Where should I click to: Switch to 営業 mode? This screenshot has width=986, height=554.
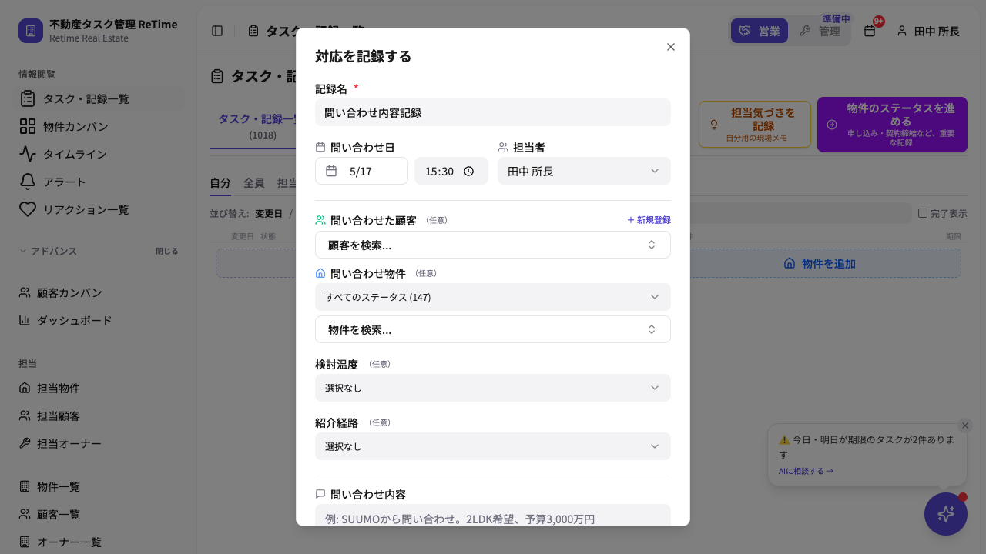[x=760, y=31]
